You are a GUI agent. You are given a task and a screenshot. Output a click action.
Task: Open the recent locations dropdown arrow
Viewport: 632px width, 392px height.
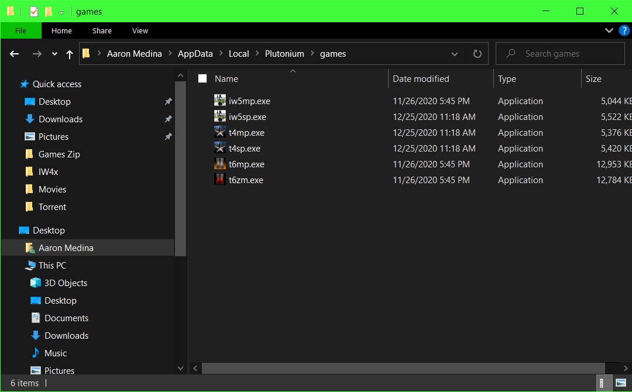54,54
